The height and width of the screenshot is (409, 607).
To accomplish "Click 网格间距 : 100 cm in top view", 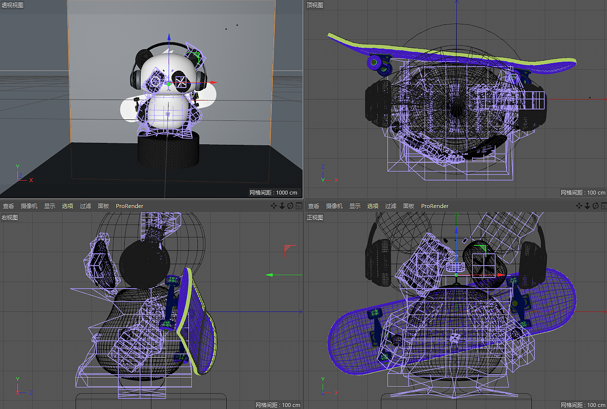I will 583,193.
